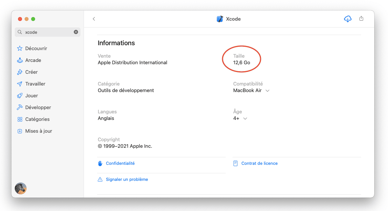This screenshot has width=388, height=211.
Task: Go to the Jouer section
Action: coord(31,96)
